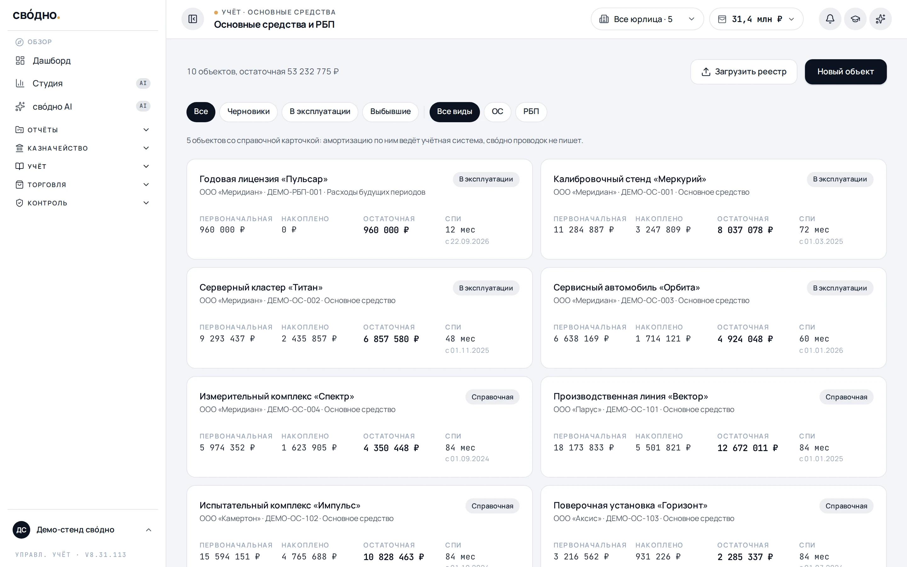Click the Учёт book icon
Image resolution: width=907 pixels, height=567 pixels.
click(x=20, y=166)
